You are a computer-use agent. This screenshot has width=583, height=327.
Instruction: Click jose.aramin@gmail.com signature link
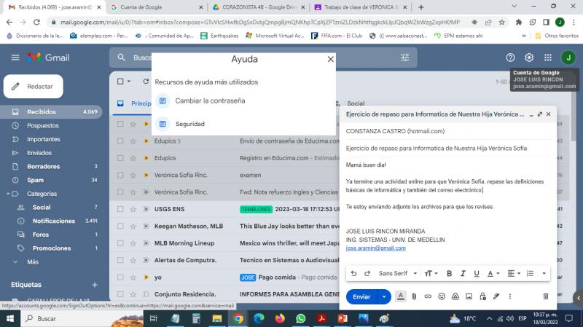click(x=375, y=248)
